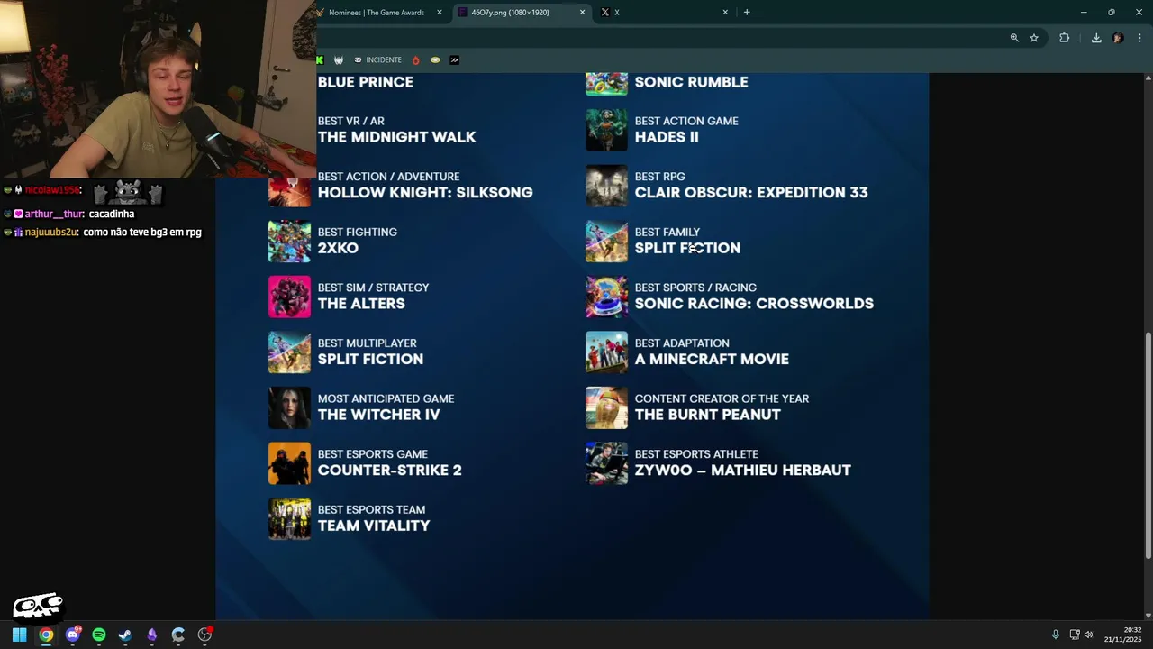The height and width of the screenshot is (649, 1153).
Task: Open the C-shaped app icon in taskbar
Action: [178, 635]
